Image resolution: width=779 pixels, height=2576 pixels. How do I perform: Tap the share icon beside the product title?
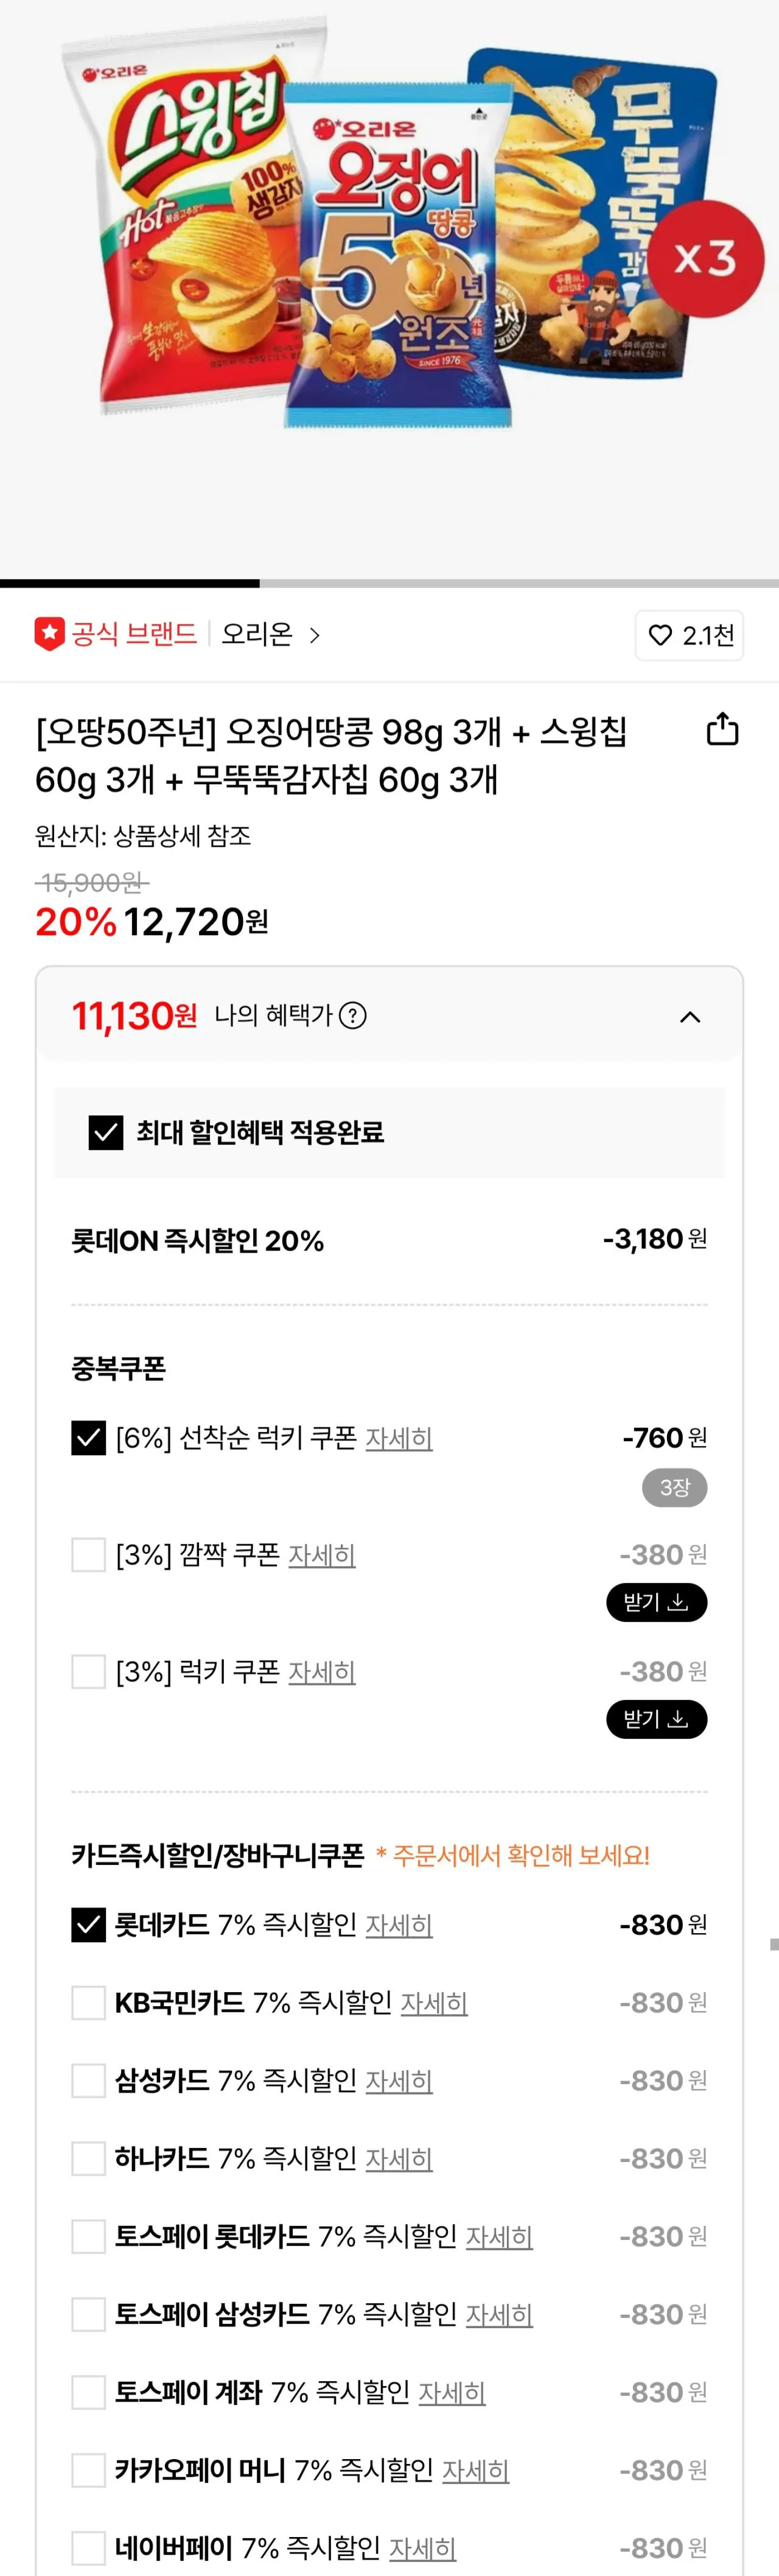pyautogui.click(x=722, y=729)
